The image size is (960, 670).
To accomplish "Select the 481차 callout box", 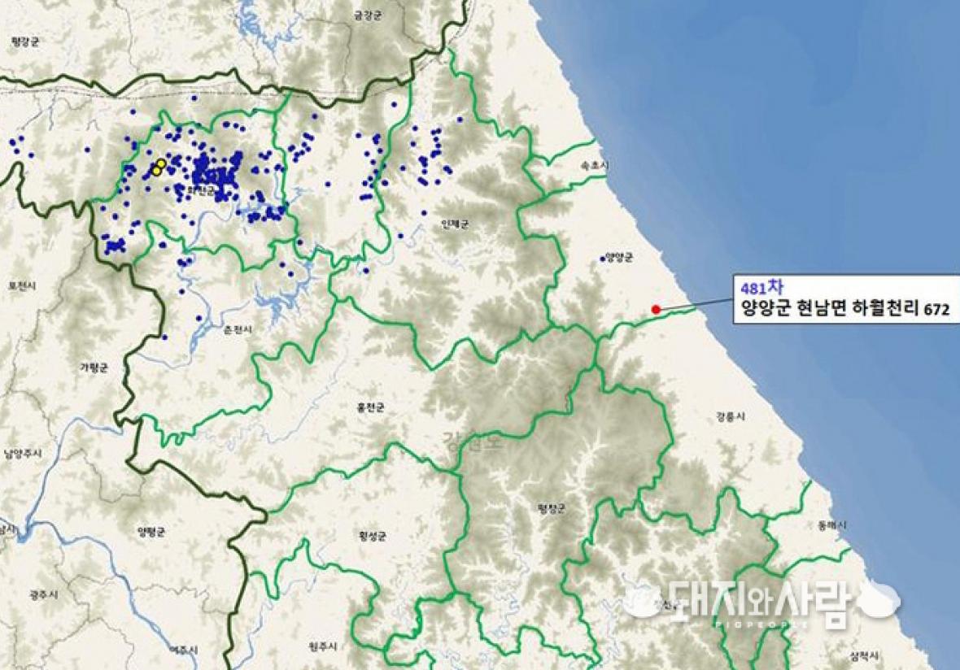I will pos(846,298).
